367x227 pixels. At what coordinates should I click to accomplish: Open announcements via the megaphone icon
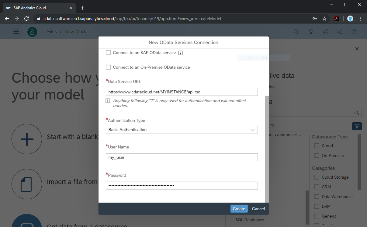325,31
